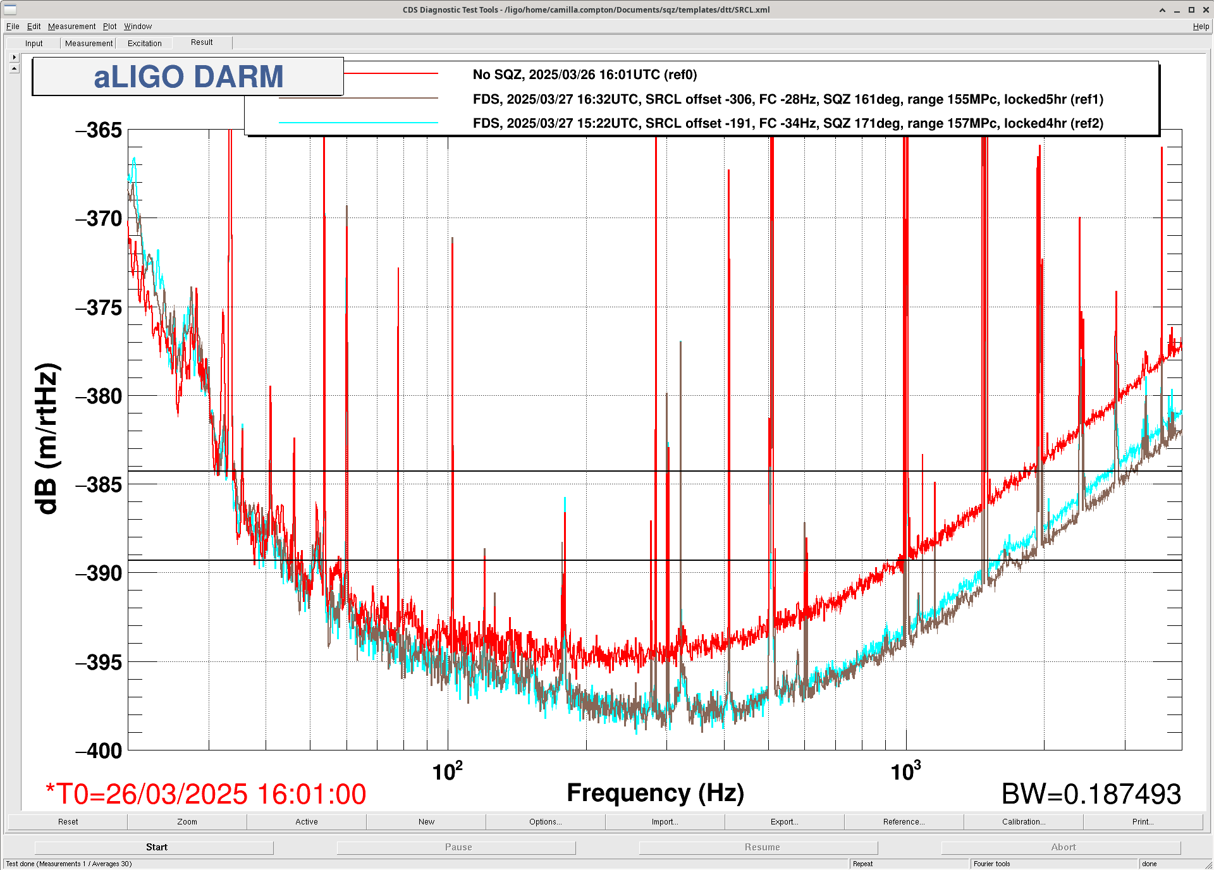Screen dimensions: 1214x870
Task: Open the window menu icon in title bar
Action: pos(10,9)
